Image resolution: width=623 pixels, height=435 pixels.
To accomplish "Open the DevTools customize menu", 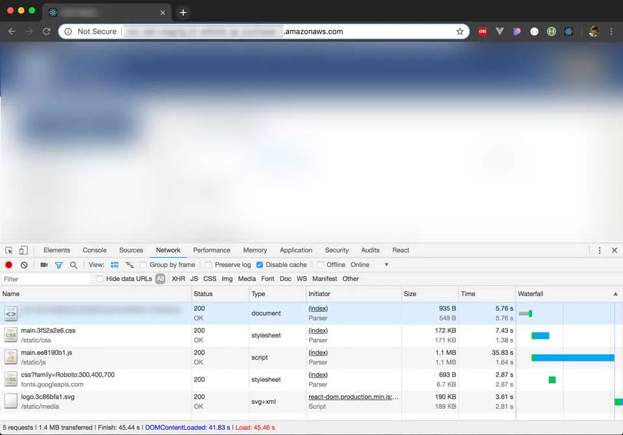I will [599, 250].
